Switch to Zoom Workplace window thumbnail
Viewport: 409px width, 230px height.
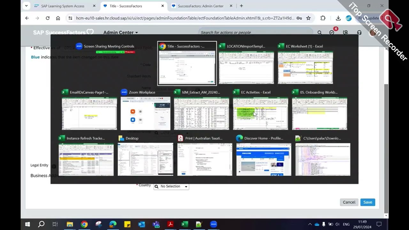click(145, 110)
